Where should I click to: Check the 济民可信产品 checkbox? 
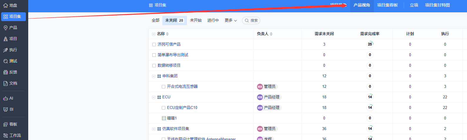[154, 45]
